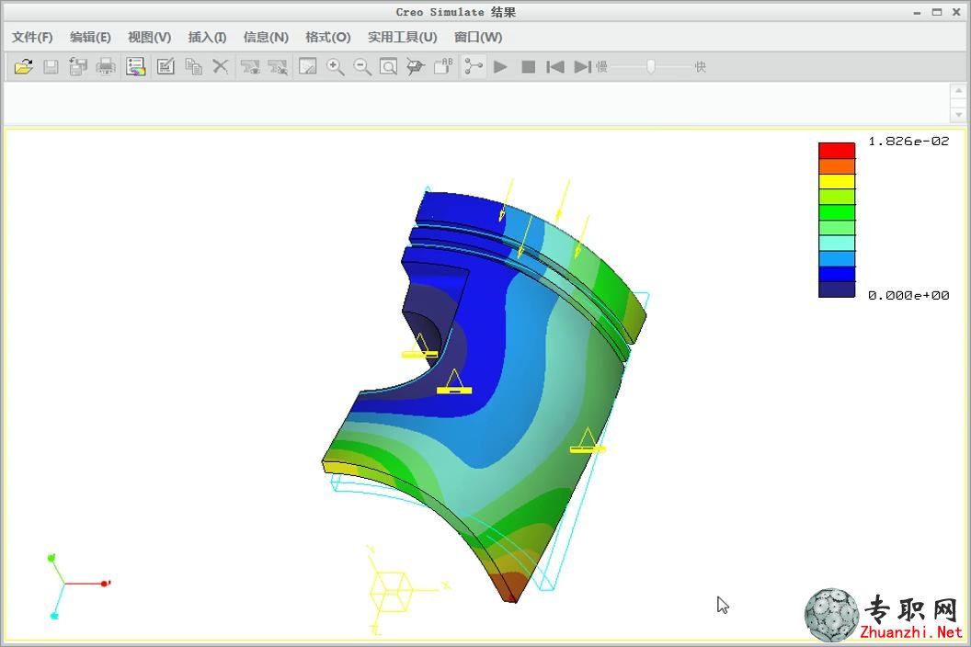Click the Show window eye icon
Image resolution: width=971 pixels, height=647 pixels.
(250, 66)
